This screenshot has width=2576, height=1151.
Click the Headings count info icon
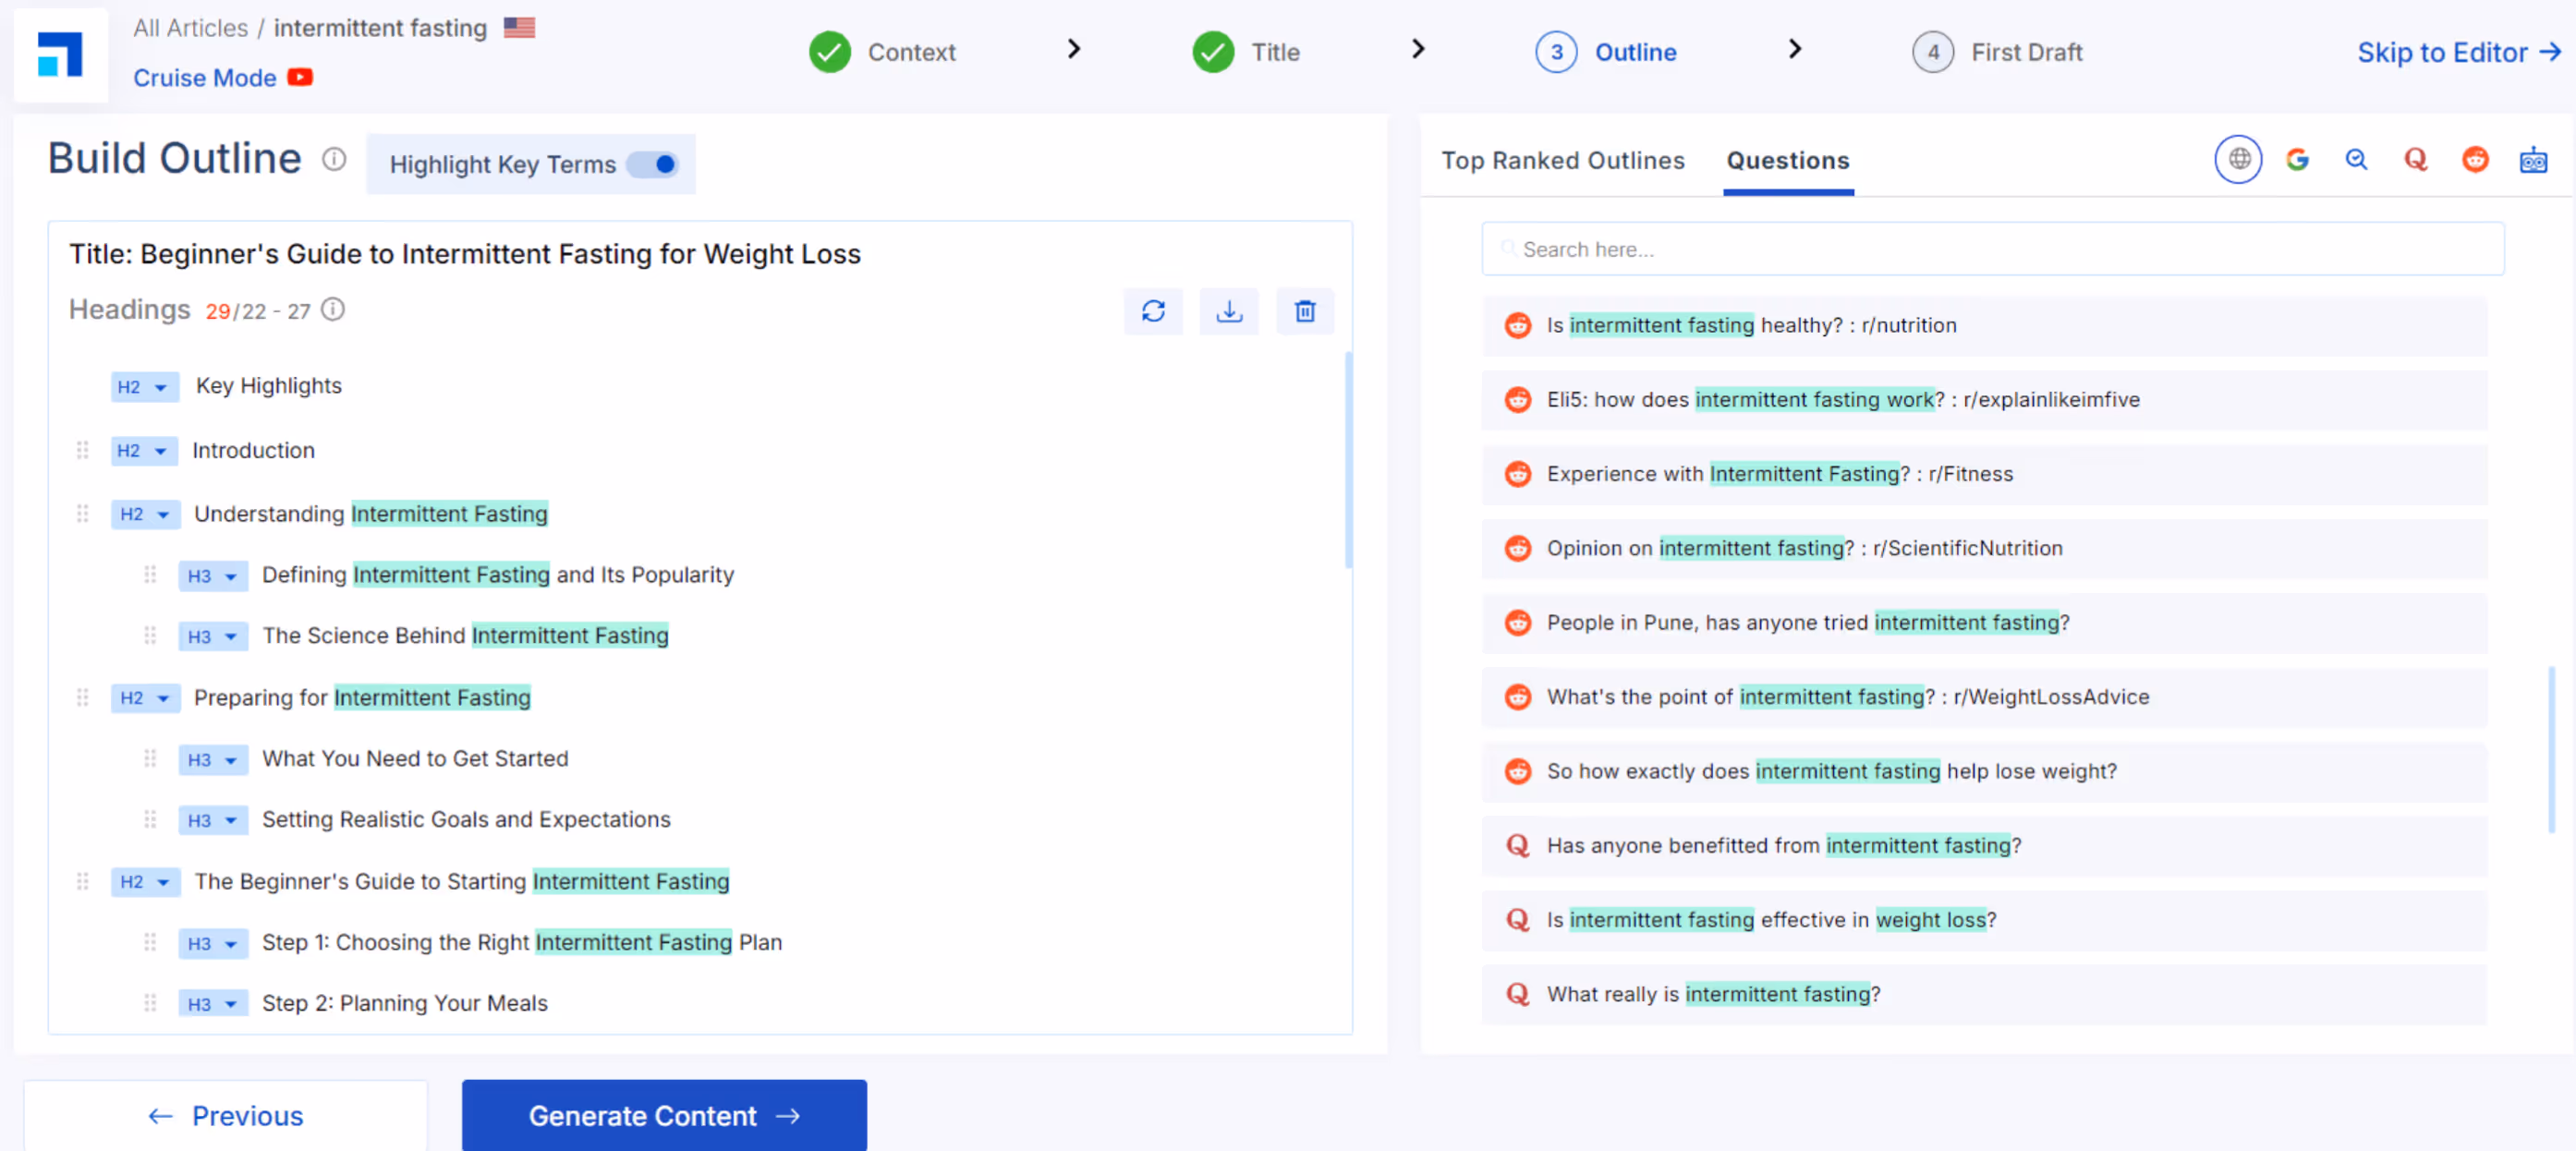(x=333, y=310)
